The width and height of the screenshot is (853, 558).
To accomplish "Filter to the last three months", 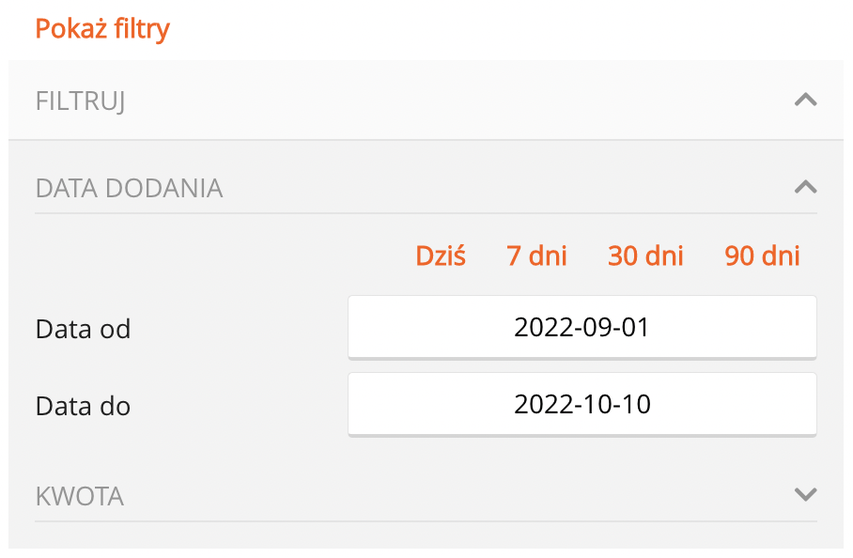I will coord(762,256).
